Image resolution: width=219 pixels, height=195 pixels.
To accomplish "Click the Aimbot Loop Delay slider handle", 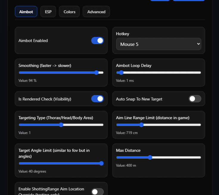I will point(121,72).
